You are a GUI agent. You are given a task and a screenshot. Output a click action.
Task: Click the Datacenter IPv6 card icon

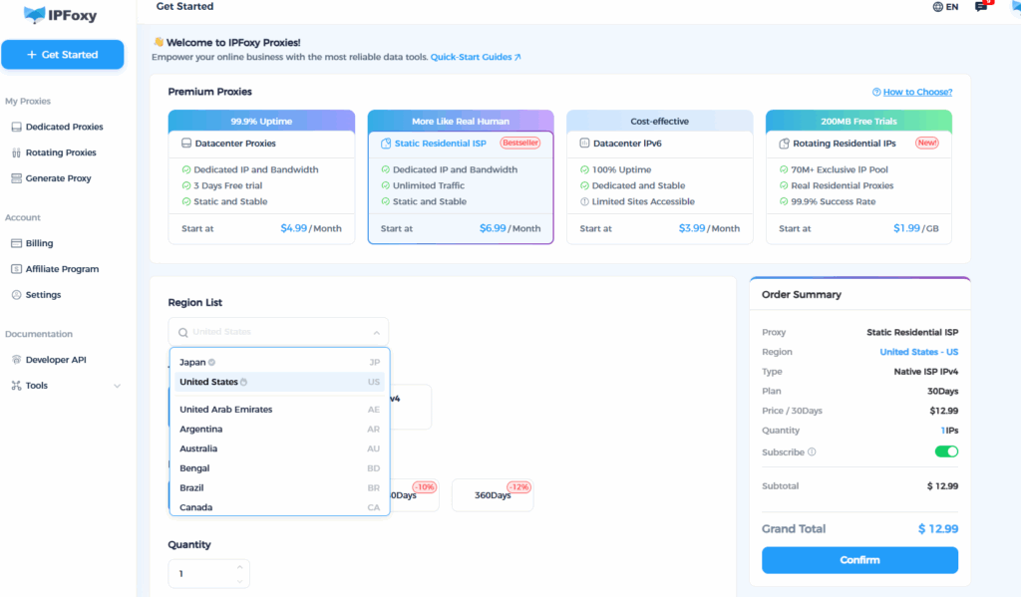pos(585,144)
